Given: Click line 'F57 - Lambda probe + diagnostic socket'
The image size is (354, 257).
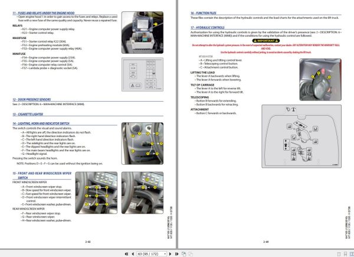Looking at the screenshot, I should (50, 68).
